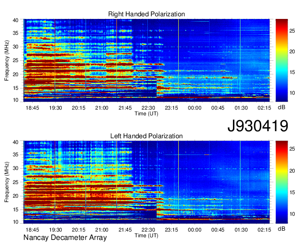This screenshot has height=243, width=300.
Task: Click the 21:00 time tick on top plot
Action: point(102,108)
